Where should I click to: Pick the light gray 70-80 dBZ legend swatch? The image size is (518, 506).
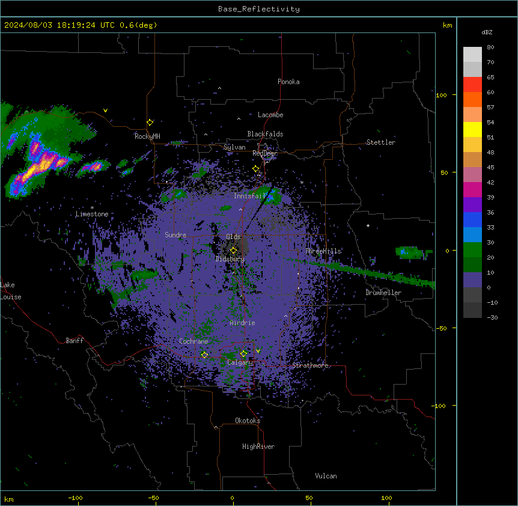tap(472, 54)
